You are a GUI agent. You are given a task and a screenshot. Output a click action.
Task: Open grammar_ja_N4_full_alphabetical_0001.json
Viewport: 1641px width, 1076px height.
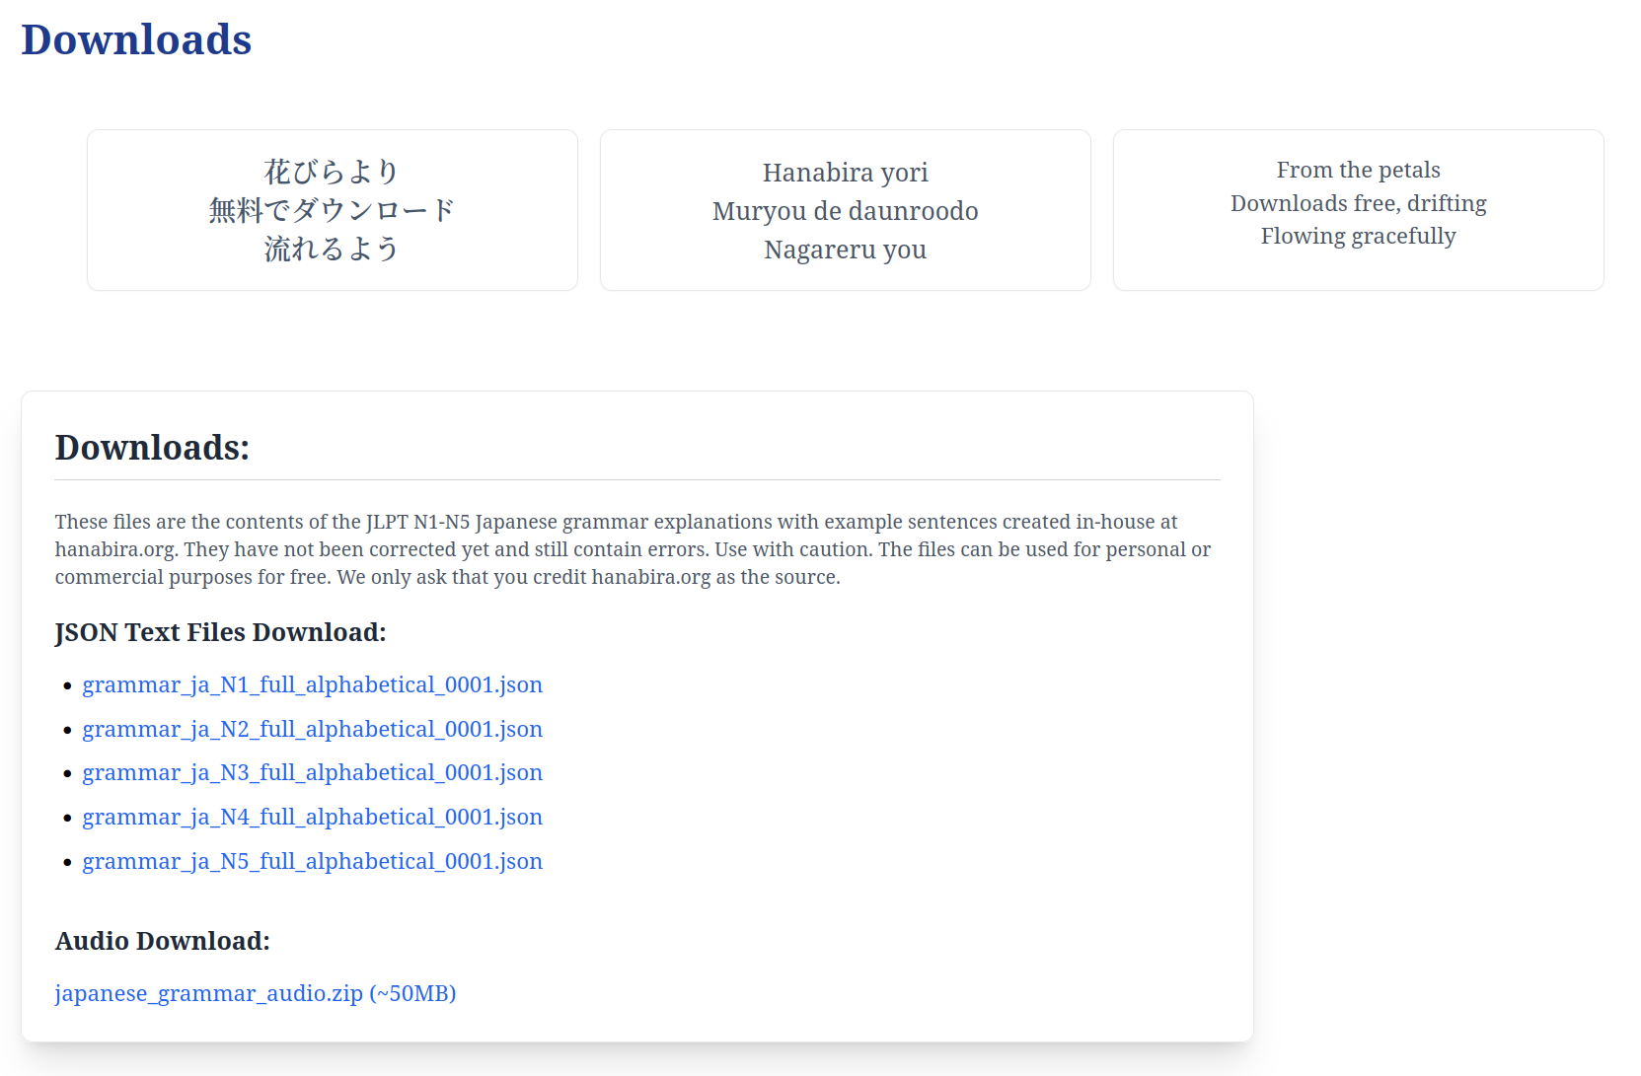click(312, 817)
